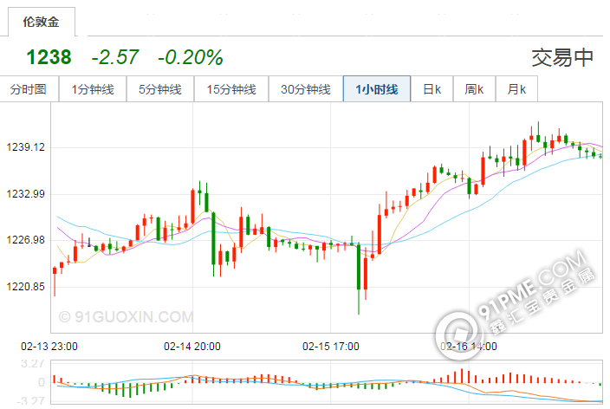Image resolution: width=610 pixels, height=409 pixels.
Task: Open the 1分钟线 tab
Action: [x=93, y=89]
